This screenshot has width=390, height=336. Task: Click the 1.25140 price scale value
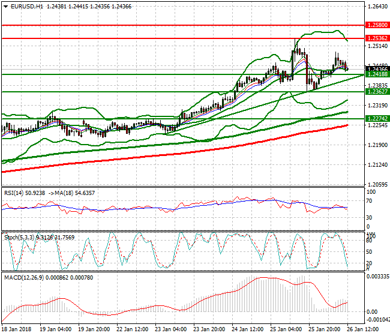(378, 46)
